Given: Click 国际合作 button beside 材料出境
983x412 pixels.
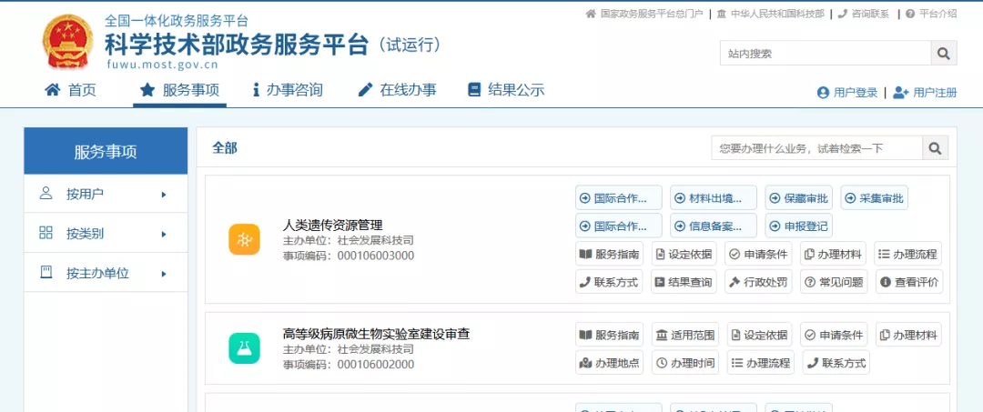Looking at the screenshot, I should coord(619,198).
